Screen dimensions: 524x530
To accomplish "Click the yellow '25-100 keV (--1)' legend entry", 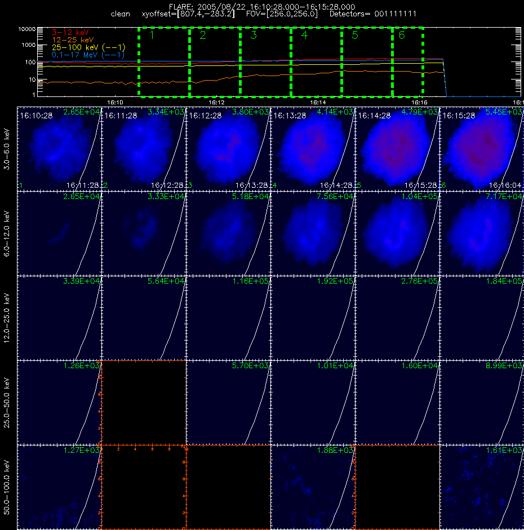I will (88, 47).
